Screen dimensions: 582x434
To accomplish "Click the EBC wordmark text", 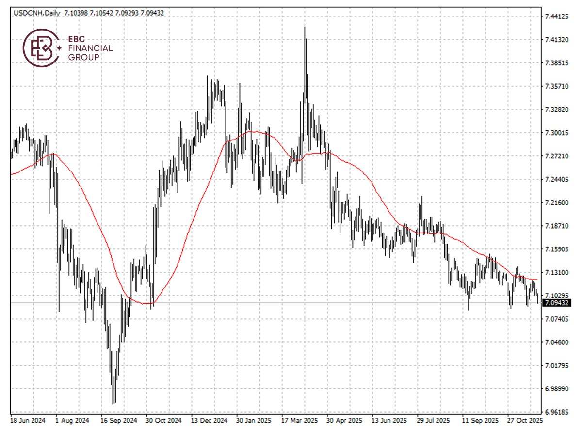I will pos(76,40).
